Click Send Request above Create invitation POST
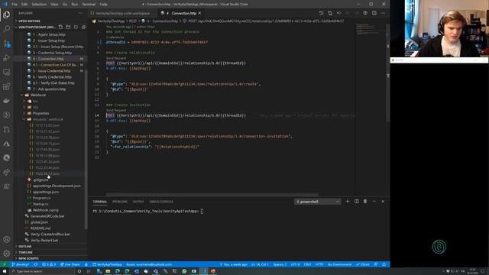Screen dimensions: 489x275 (116, 110)
